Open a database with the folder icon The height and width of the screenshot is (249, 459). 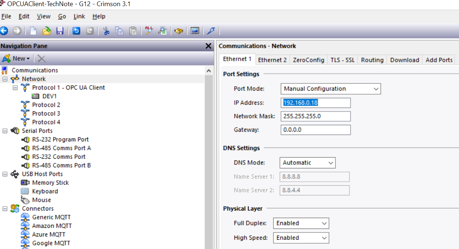pos(47,31)
